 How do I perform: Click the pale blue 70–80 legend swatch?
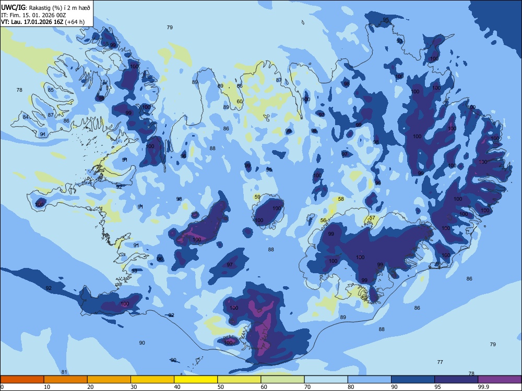pos(326,380)
